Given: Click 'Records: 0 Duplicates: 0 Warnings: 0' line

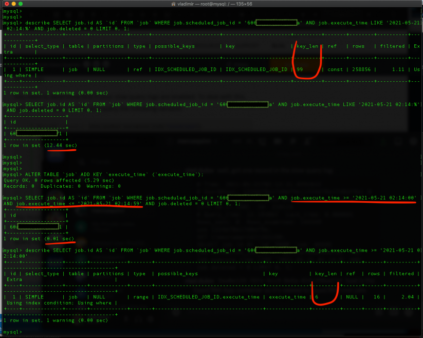Looking at the screenshot, I should click(x=62, y=186).
